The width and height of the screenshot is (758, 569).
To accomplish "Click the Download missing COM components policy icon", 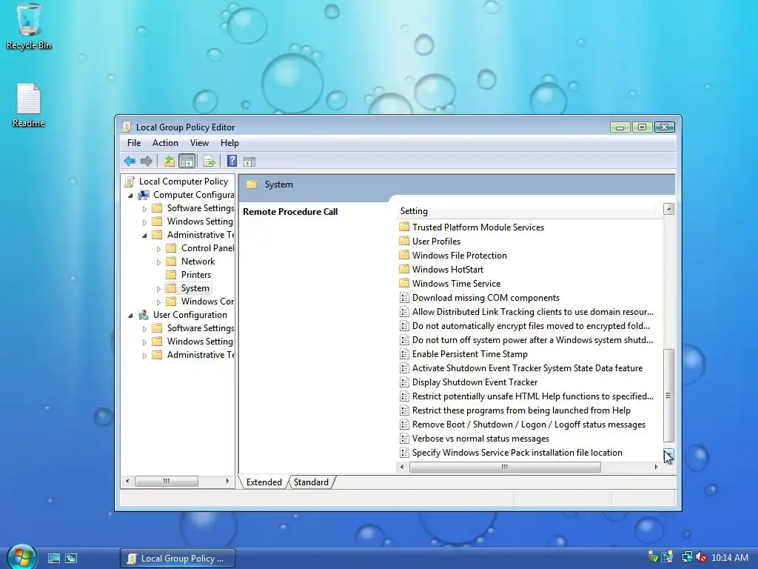I will click(404, 298).
